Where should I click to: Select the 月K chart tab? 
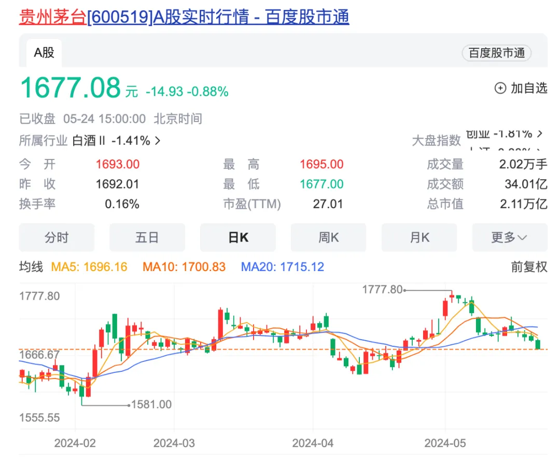point(419,237)
